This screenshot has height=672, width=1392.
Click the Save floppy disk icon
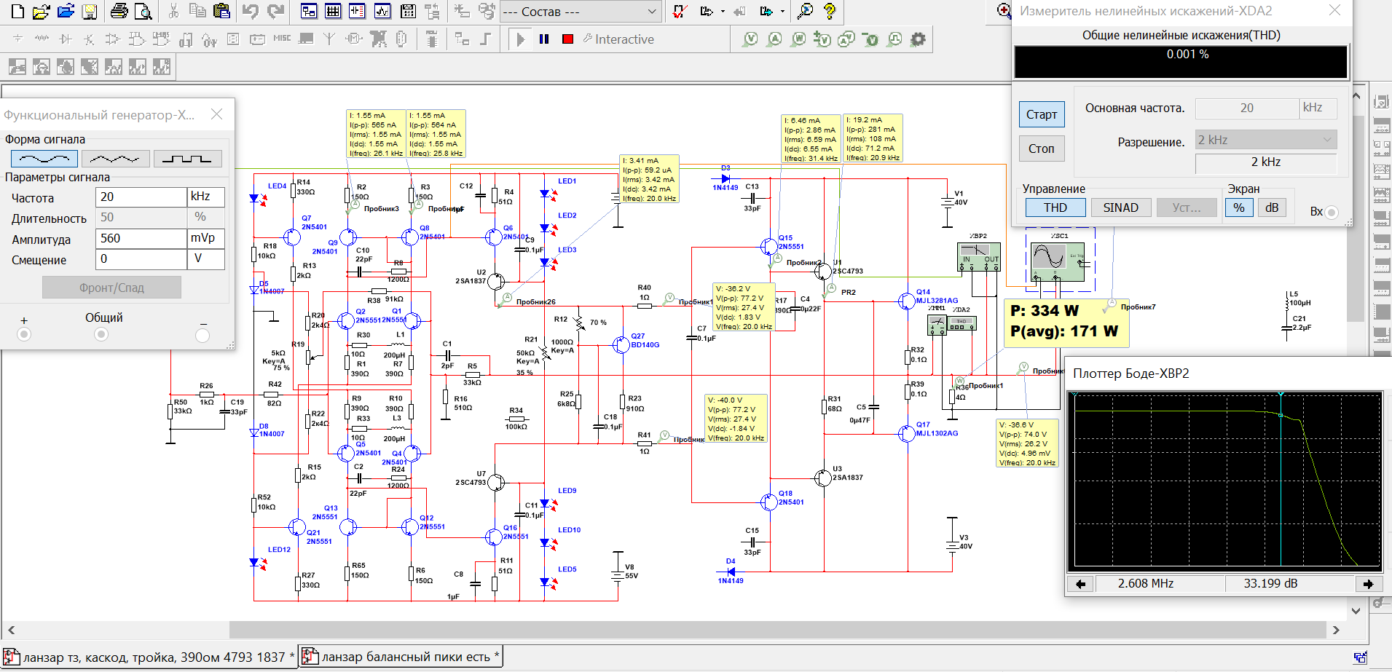pos(90,12)
